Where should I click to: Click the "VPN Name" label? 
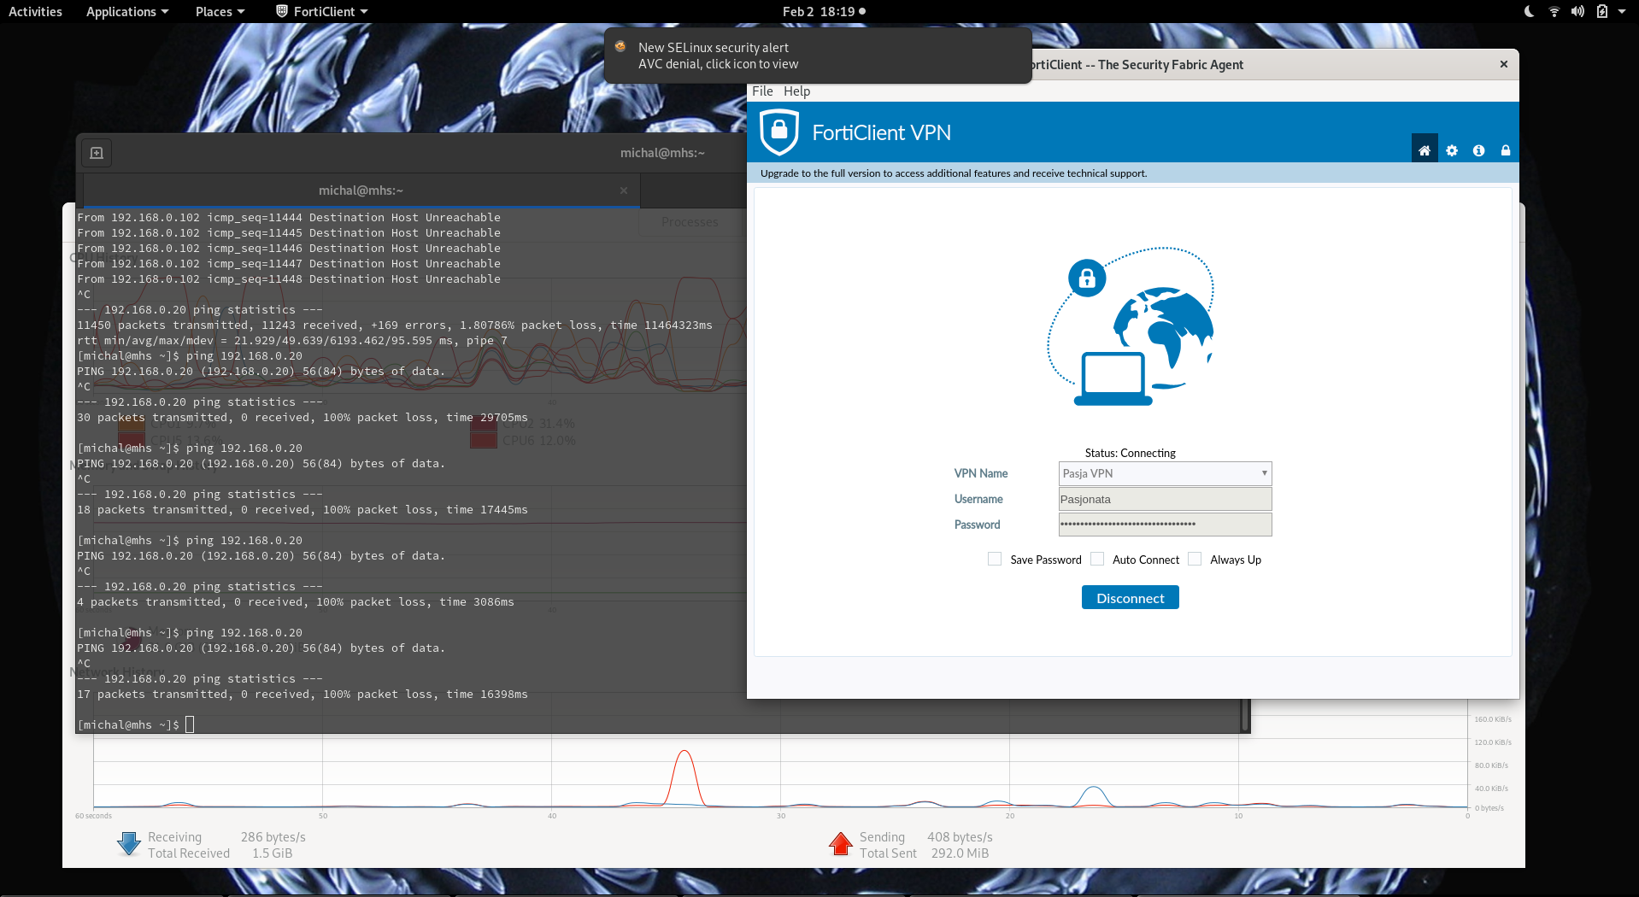(981, 473)
